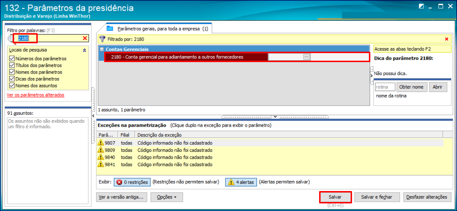
Task: Click the 'Parâ...' column header
Action: tap(107, 135)
